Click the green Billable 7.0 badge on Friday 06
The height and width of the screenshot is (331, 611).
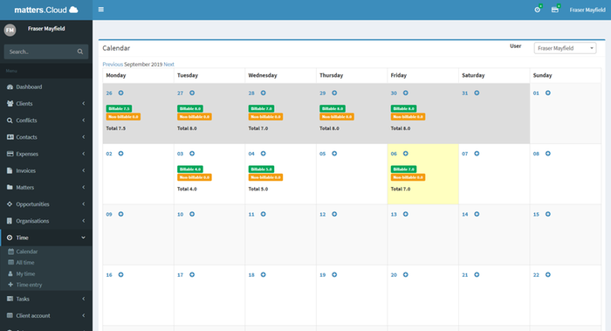pyautogui.click(x=403, y=169)
